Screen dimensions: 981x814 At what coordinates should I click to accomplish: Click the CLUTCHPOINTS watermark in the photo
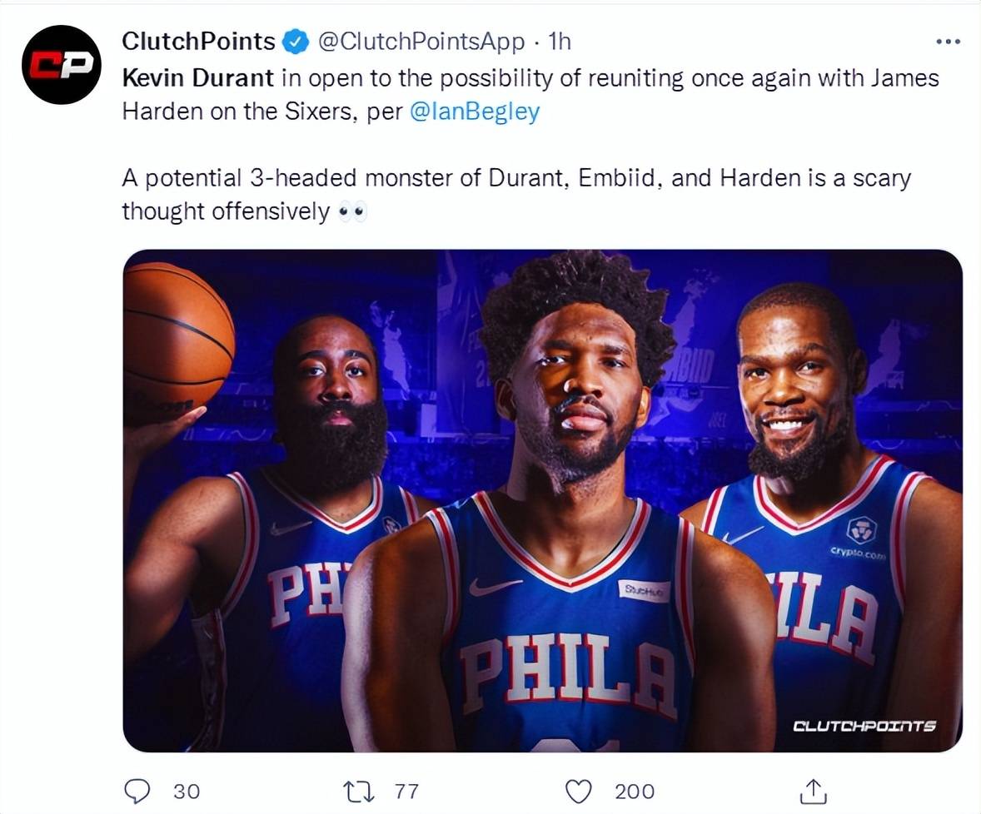(864, 726)
